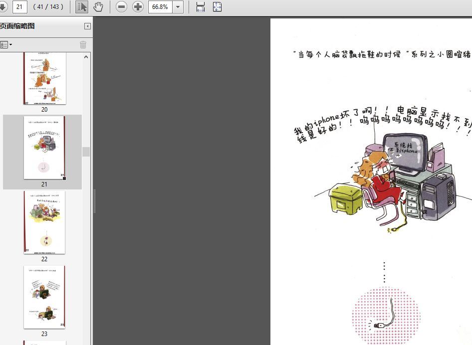The height and width of the screenshot is (345, 472).
Task: Click the panel title 页面缩略图
Action: [x=17, y=26]
